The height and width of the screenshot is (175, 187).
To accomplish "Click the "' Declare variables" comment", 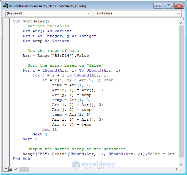I will pos(46,26).
